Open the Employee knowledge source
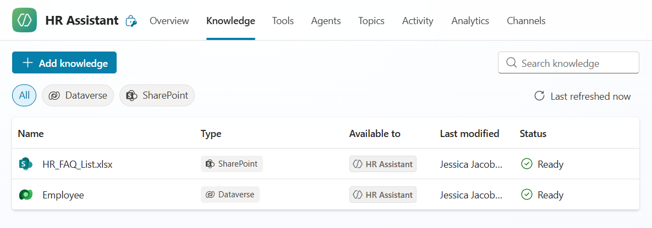 63,195
